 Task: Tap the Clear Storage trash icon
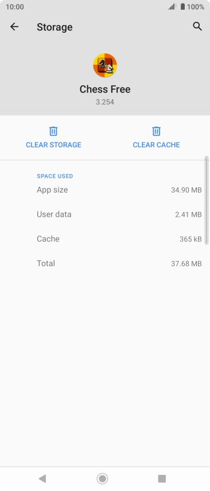coord(53,131)
